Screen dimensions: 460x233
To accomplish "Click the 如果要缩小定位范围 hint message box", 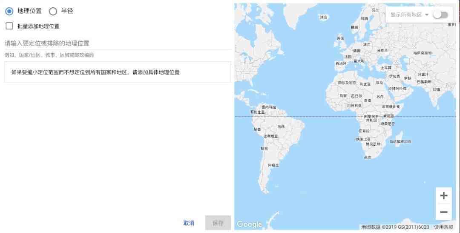I will pos(118,72).
